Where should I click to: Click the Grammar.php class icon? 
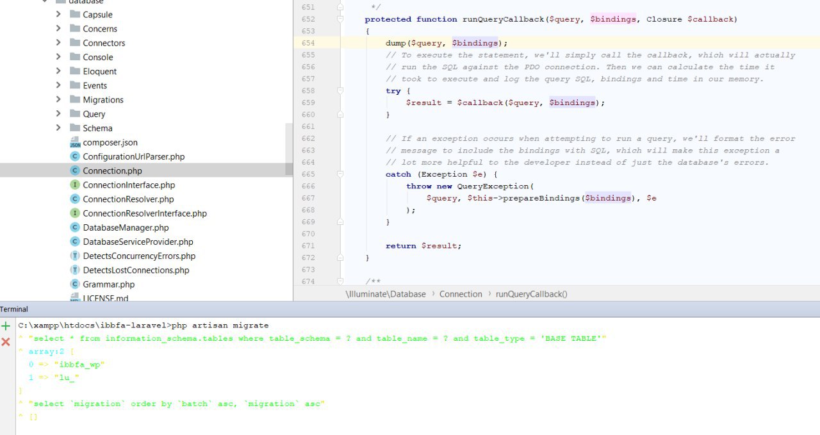tap(75, 284)
